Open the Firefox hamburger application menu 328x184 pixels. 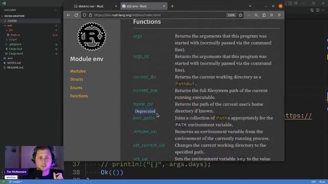click(279, 15)
